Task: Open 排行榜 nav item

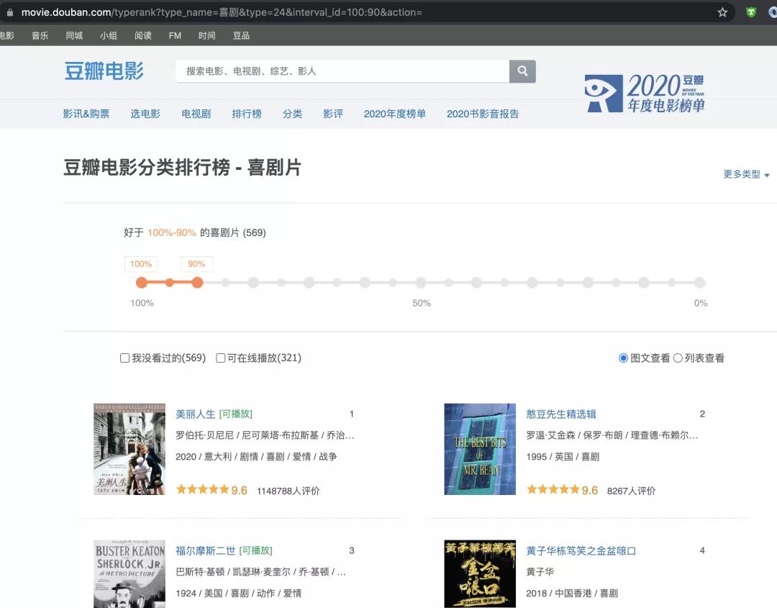Action: [x=247, y=114]
